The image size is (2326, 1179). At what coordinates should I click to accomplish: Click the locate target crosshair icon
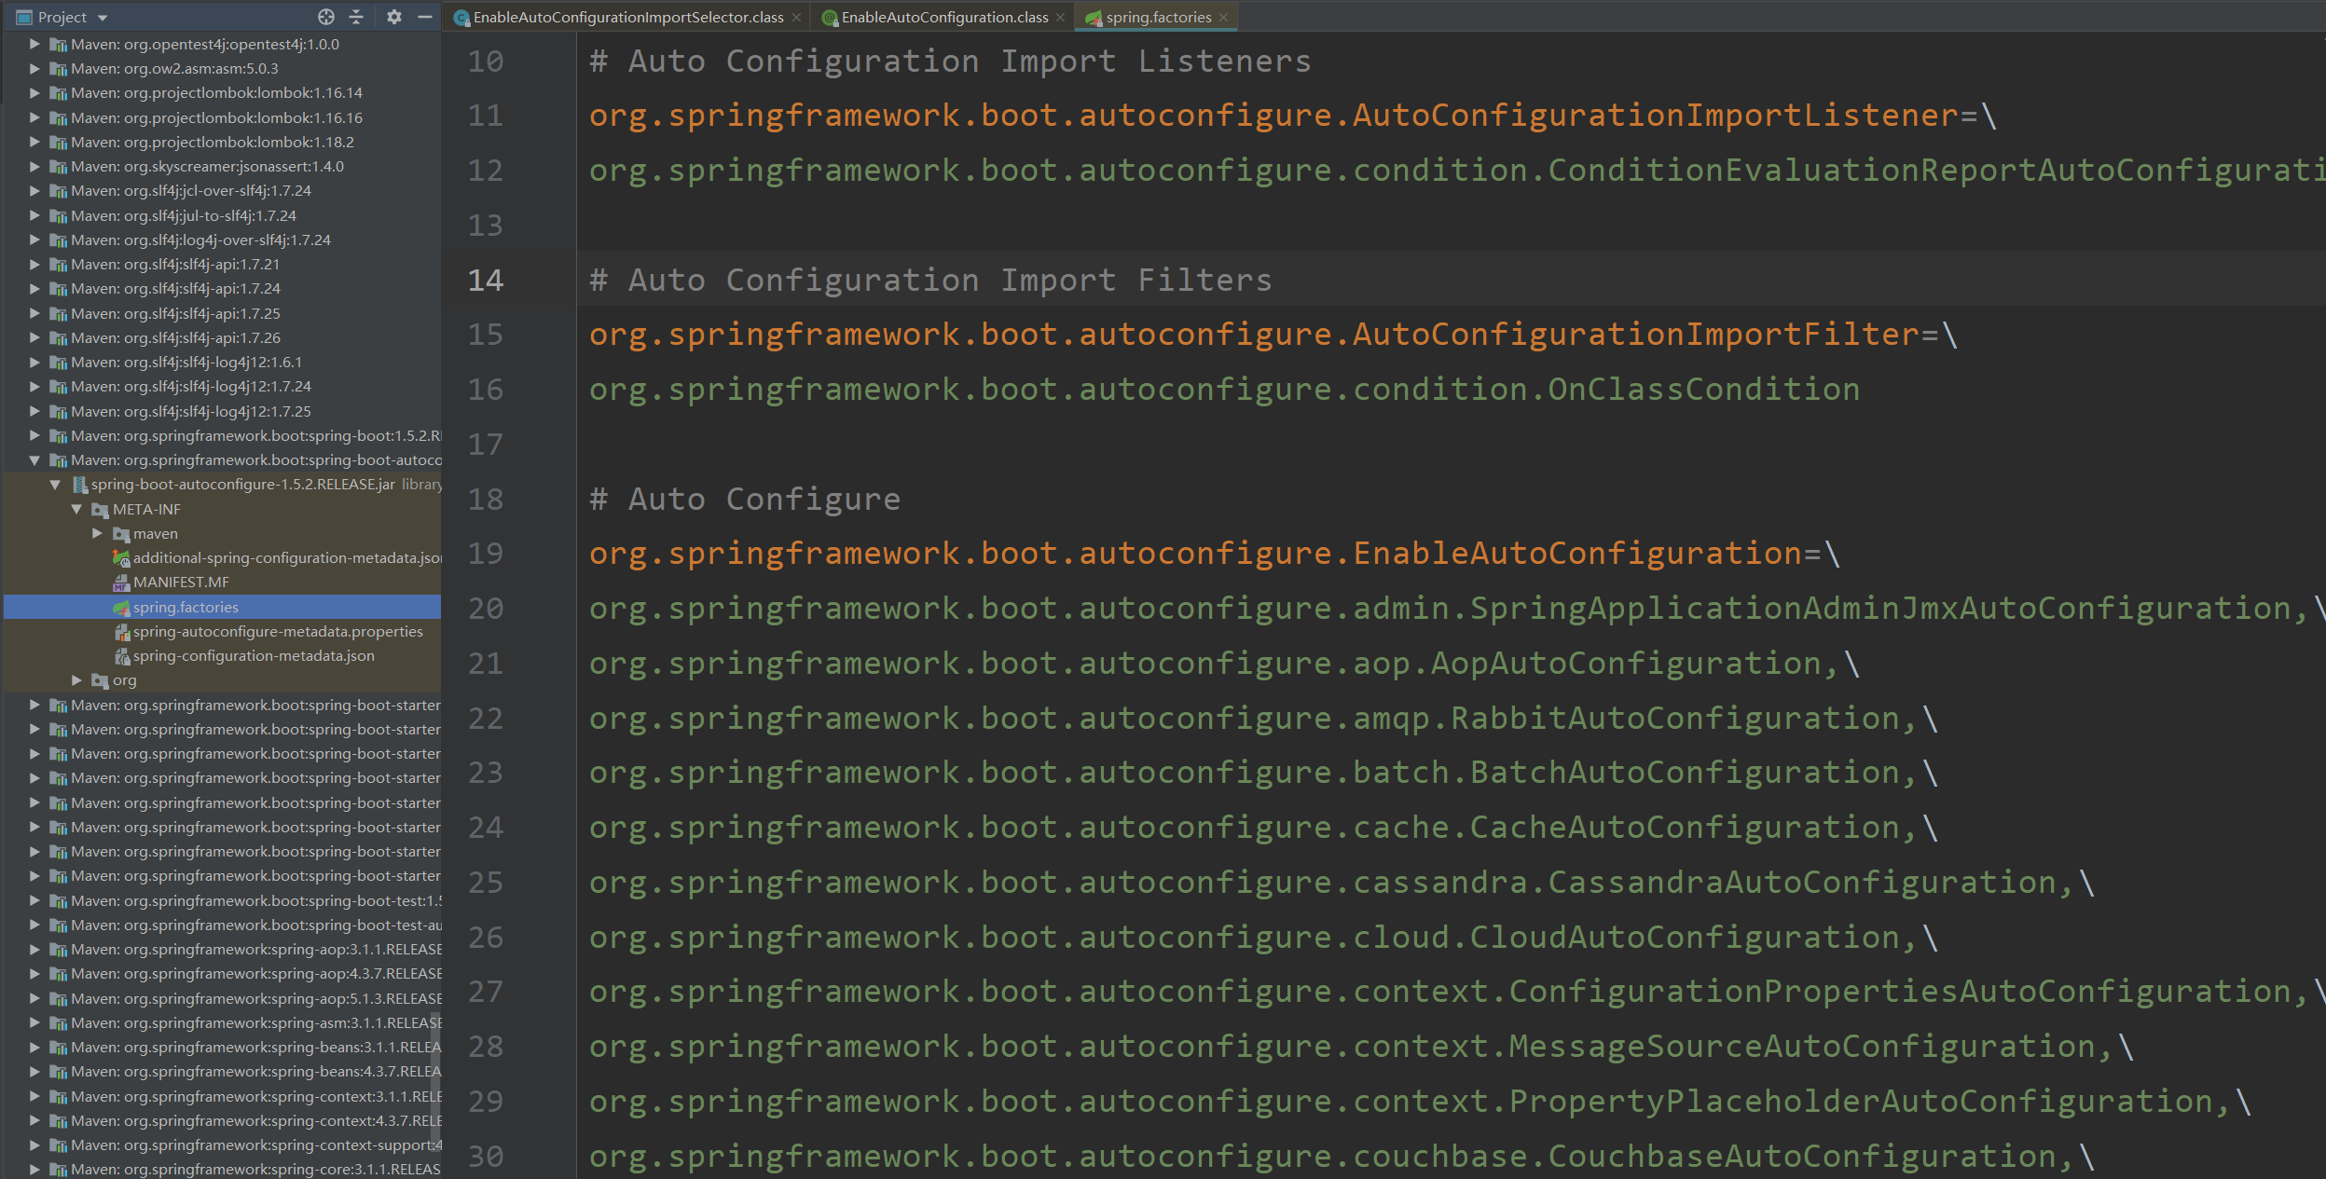[325, 17]
